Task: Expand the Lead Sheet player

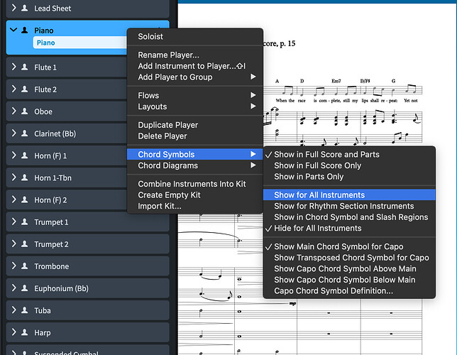Action: click(x=13, y=8)
